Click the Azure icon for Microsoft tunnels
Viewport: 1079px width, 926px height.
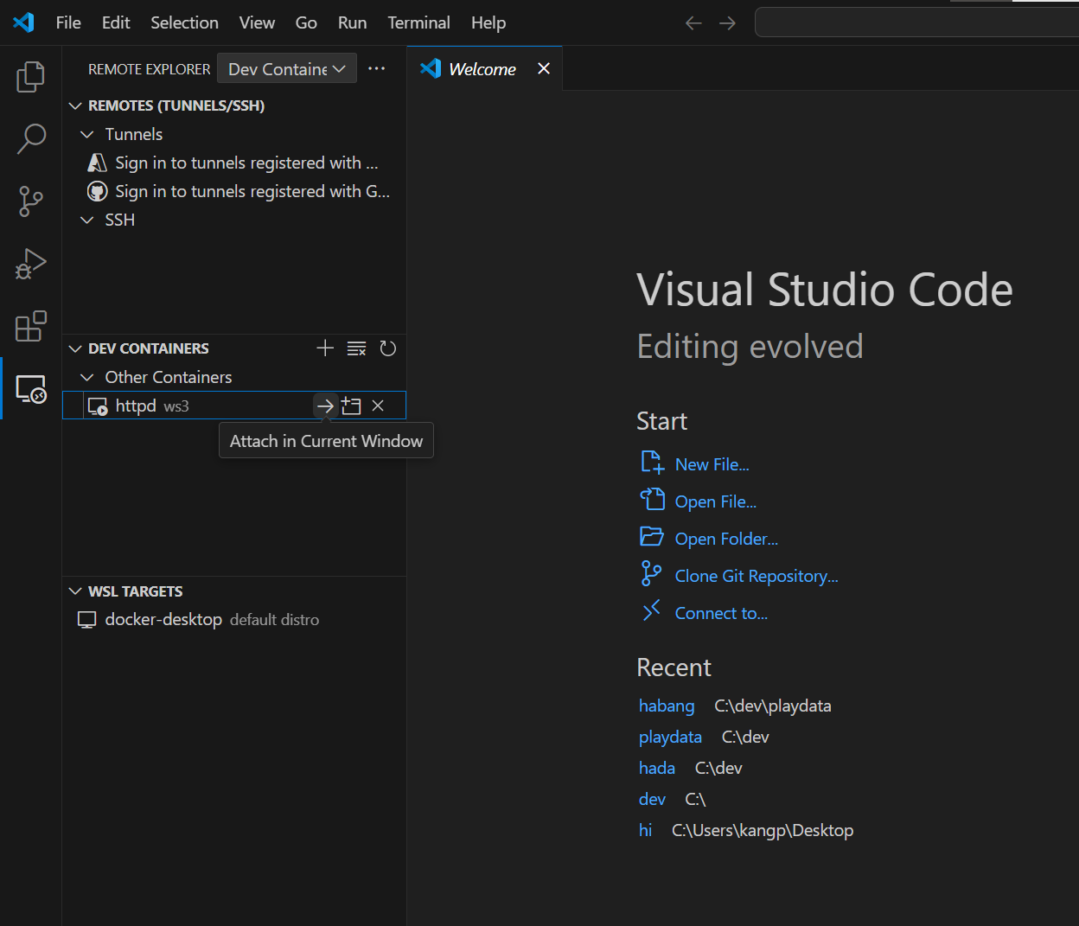point(98,163)
